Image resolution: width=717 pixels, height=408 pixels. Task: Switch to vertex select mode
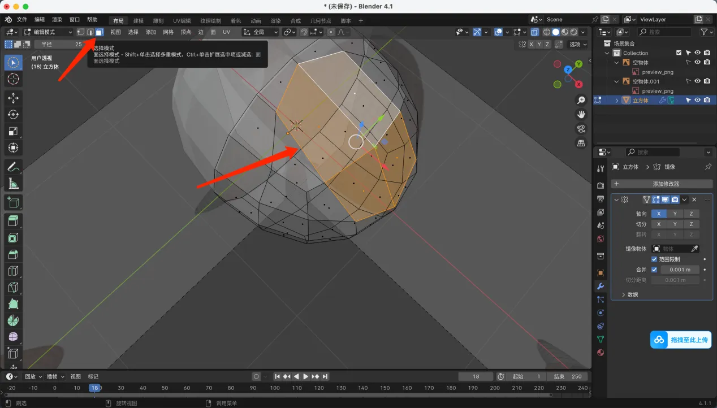[81, 32]
